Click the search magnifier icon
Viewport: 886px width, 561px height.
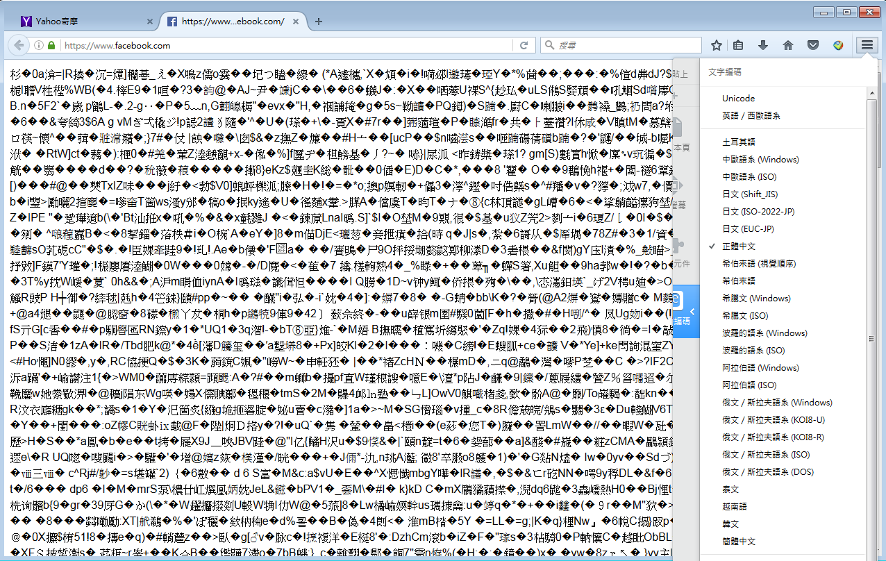550,45
